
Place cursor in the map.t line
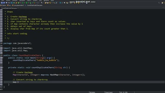[84, 82]
